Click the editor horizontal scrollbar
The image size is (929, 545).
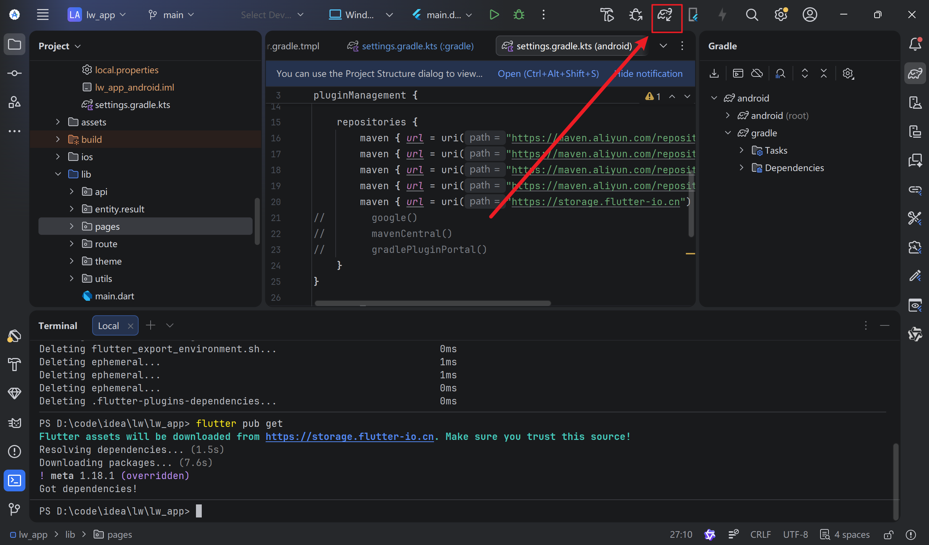pos(432,303)
